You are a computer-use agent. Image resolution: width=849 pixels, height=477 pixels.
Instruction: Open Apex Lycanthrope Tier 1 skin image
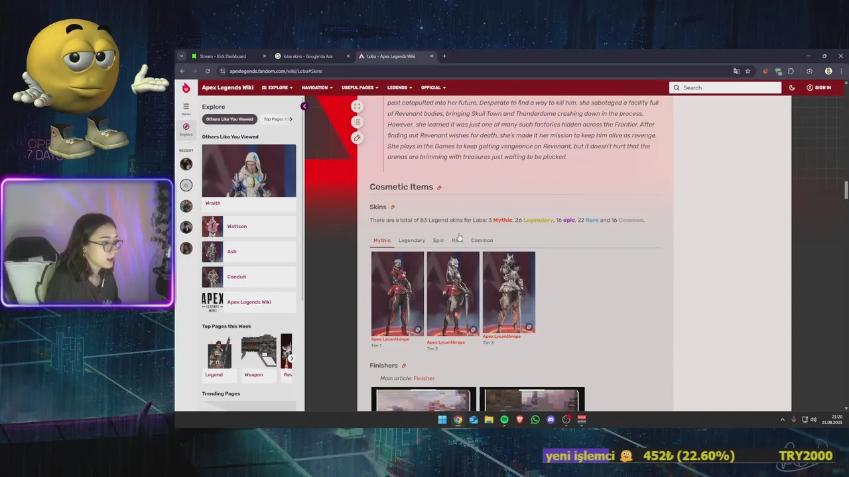[x=397, y=293]
